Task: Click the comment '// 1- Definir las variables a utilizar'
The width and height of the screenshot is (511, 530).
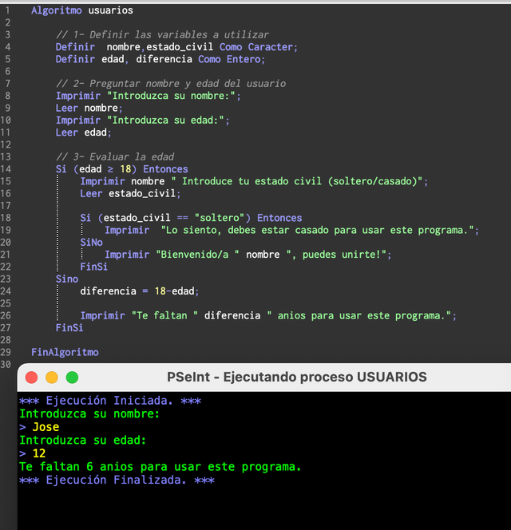Action: tap(162, 35)
